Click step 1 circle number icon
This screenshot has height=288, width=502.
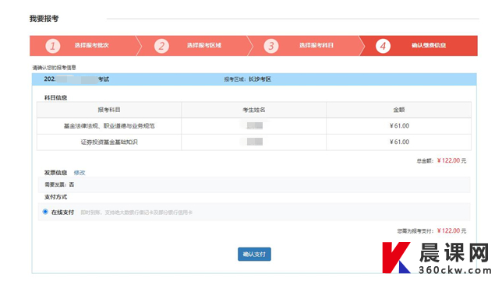pos(53,46)
